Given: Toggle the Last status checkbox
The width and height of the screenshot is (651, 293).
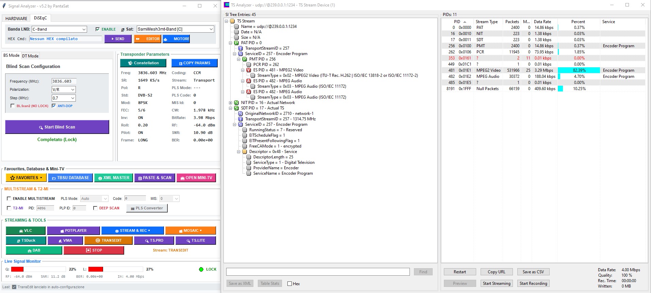Looking at the screenshot, I should click(x=14, y=287).
